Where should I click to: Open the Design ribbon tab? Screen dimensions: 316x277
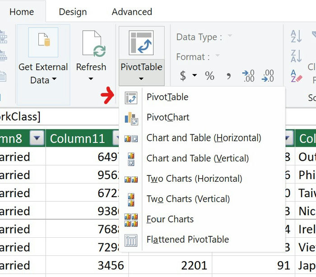73,12
